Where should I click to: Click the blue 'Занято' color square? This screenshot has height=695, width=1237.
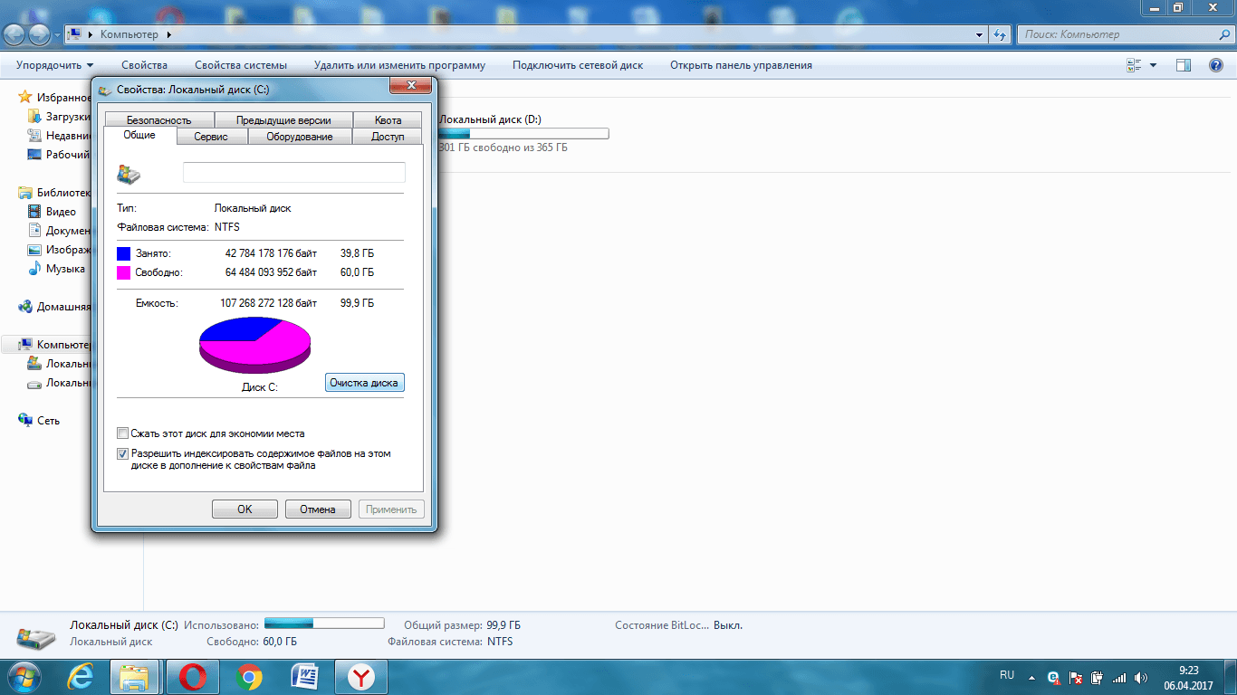point(124,254)
